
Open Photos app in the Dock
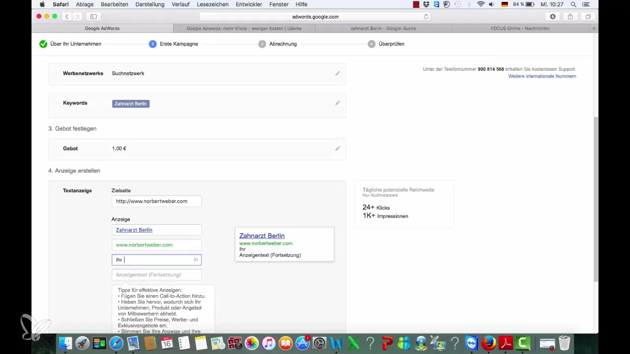pos(252,343)
